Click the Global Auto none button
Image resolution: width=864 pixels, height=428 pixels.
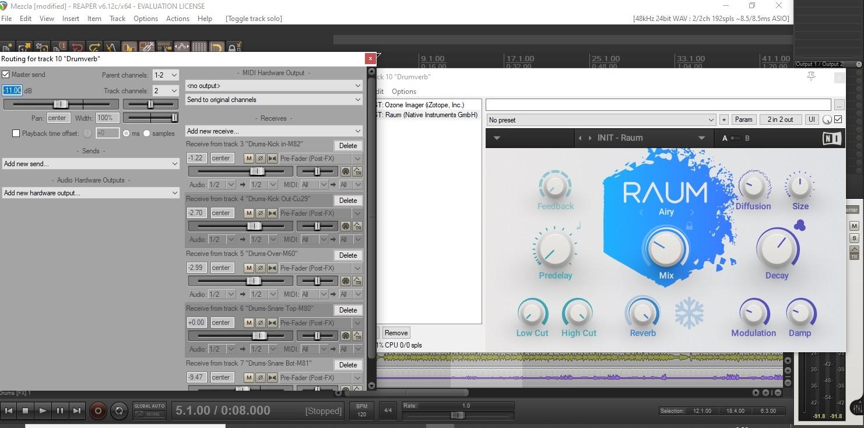point(150,414)
